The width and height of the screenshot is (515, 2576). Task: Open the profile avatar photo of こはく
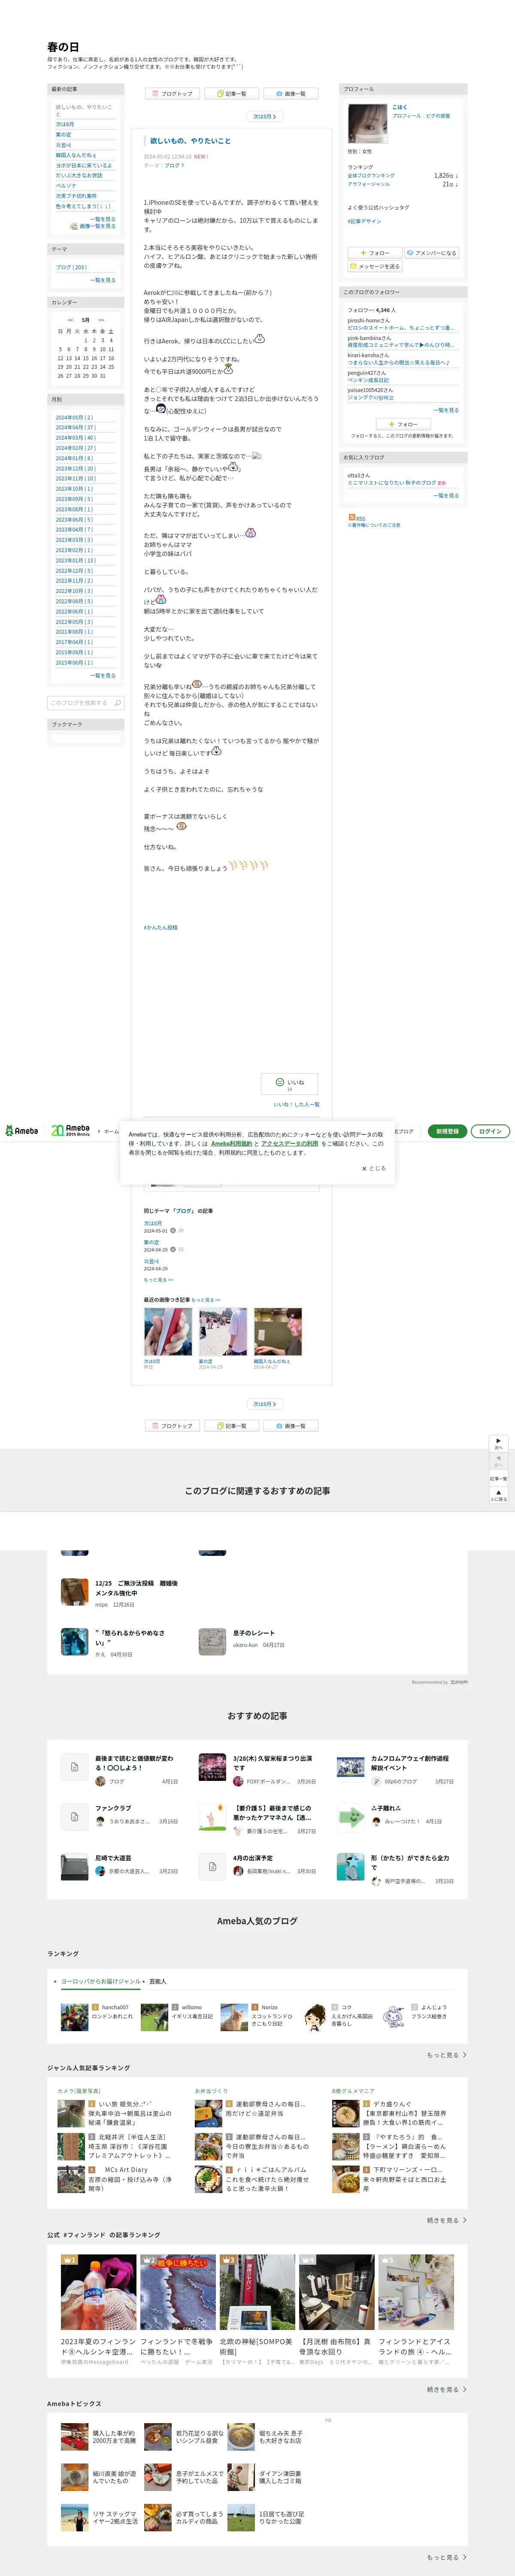coord(368,124)
